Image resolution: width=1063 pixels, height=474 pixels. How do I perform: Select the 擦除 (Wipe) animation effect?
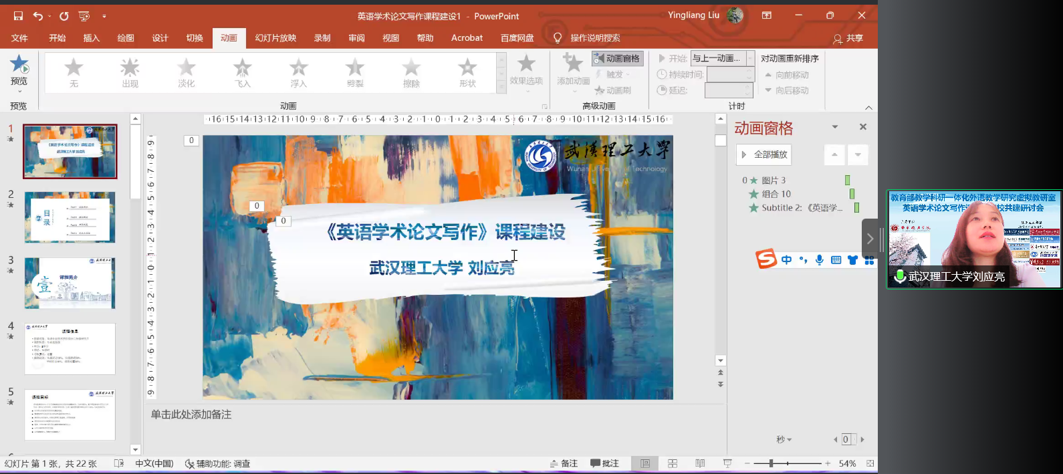(x=411, y=72)
